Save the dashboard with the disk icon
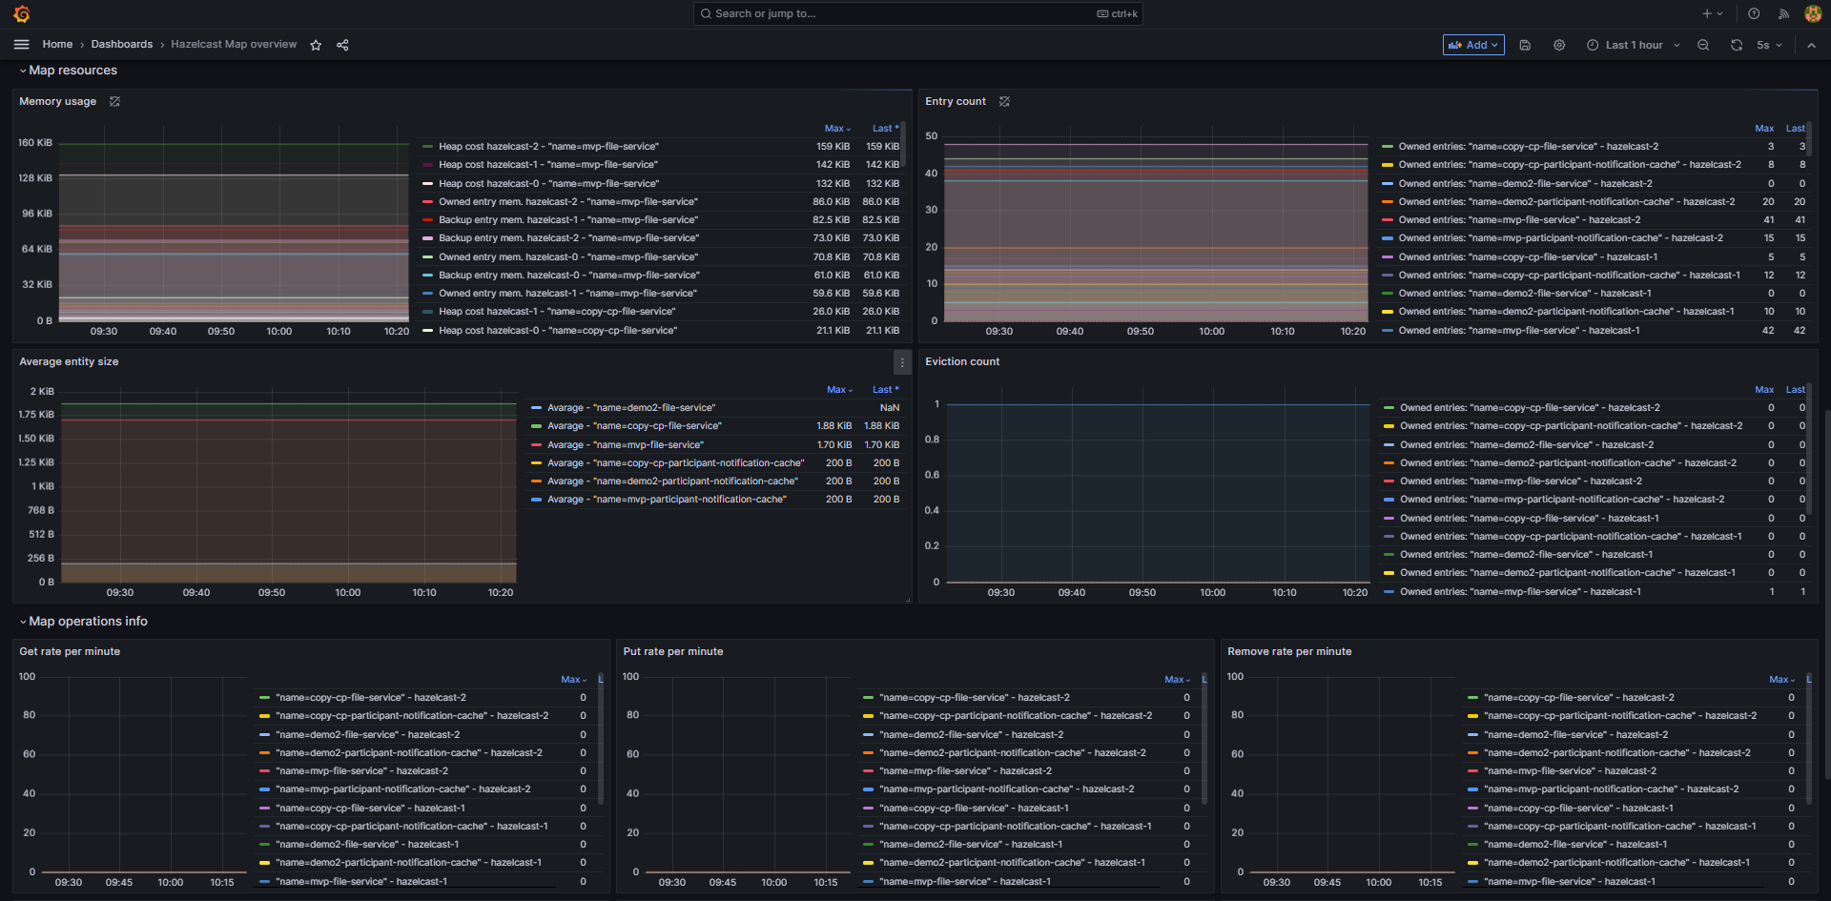 click(x=1525, y=45)
